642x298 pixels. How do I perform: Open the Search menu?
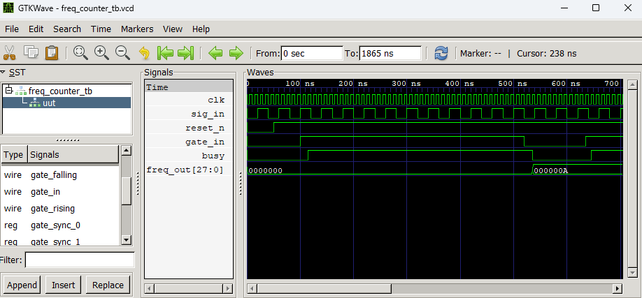point(67,29)
